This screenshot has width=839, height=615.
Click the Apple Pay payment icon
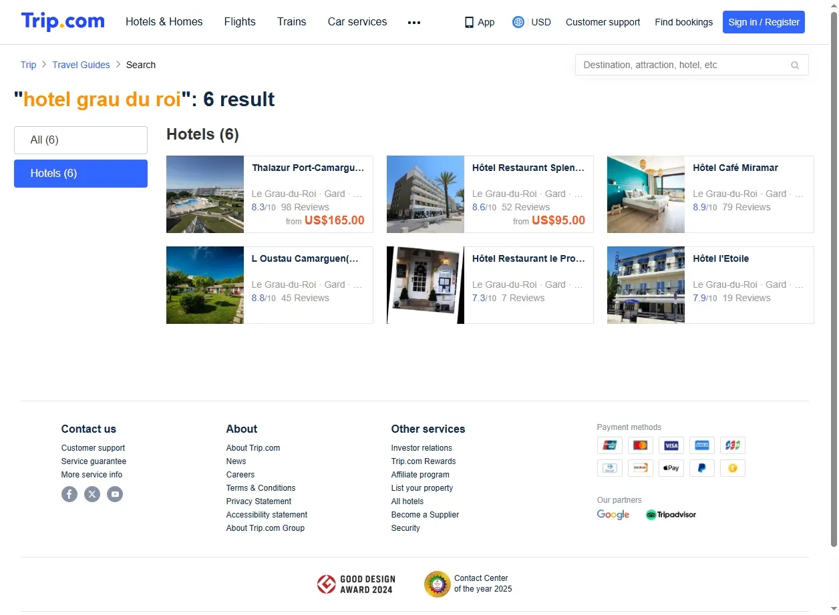coord(671,468)
